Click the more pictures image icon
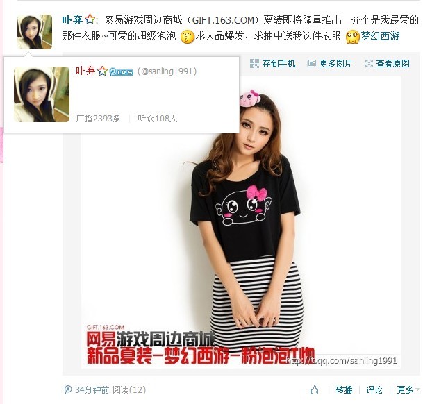 coord(311,64)
